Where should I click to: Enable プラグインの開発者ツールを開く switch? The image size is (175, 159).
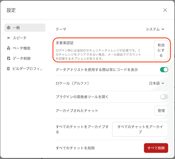pos(164,97)
